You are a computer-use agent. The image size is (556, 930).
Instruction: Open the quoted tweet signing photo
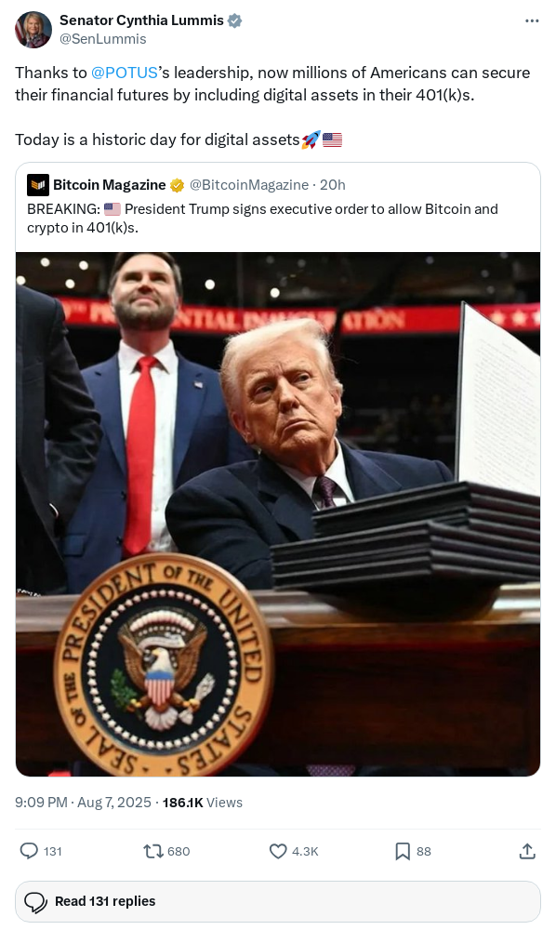tap(277, 514)
